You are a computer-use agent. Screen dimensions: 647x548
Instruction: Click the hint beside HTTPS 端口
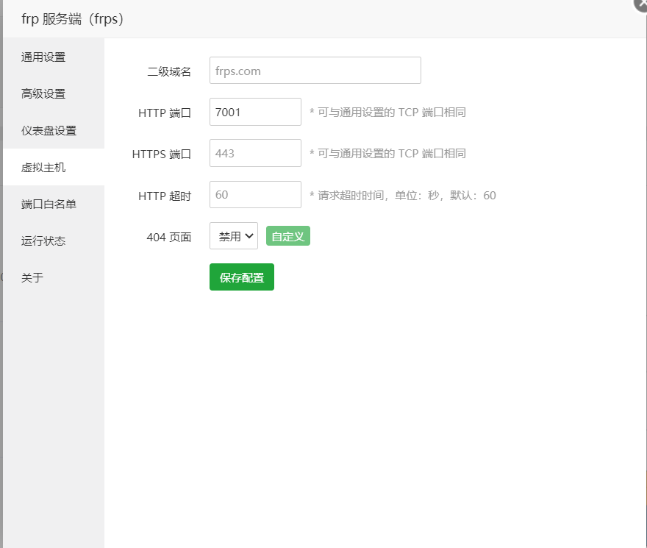[x=388, y=154]
